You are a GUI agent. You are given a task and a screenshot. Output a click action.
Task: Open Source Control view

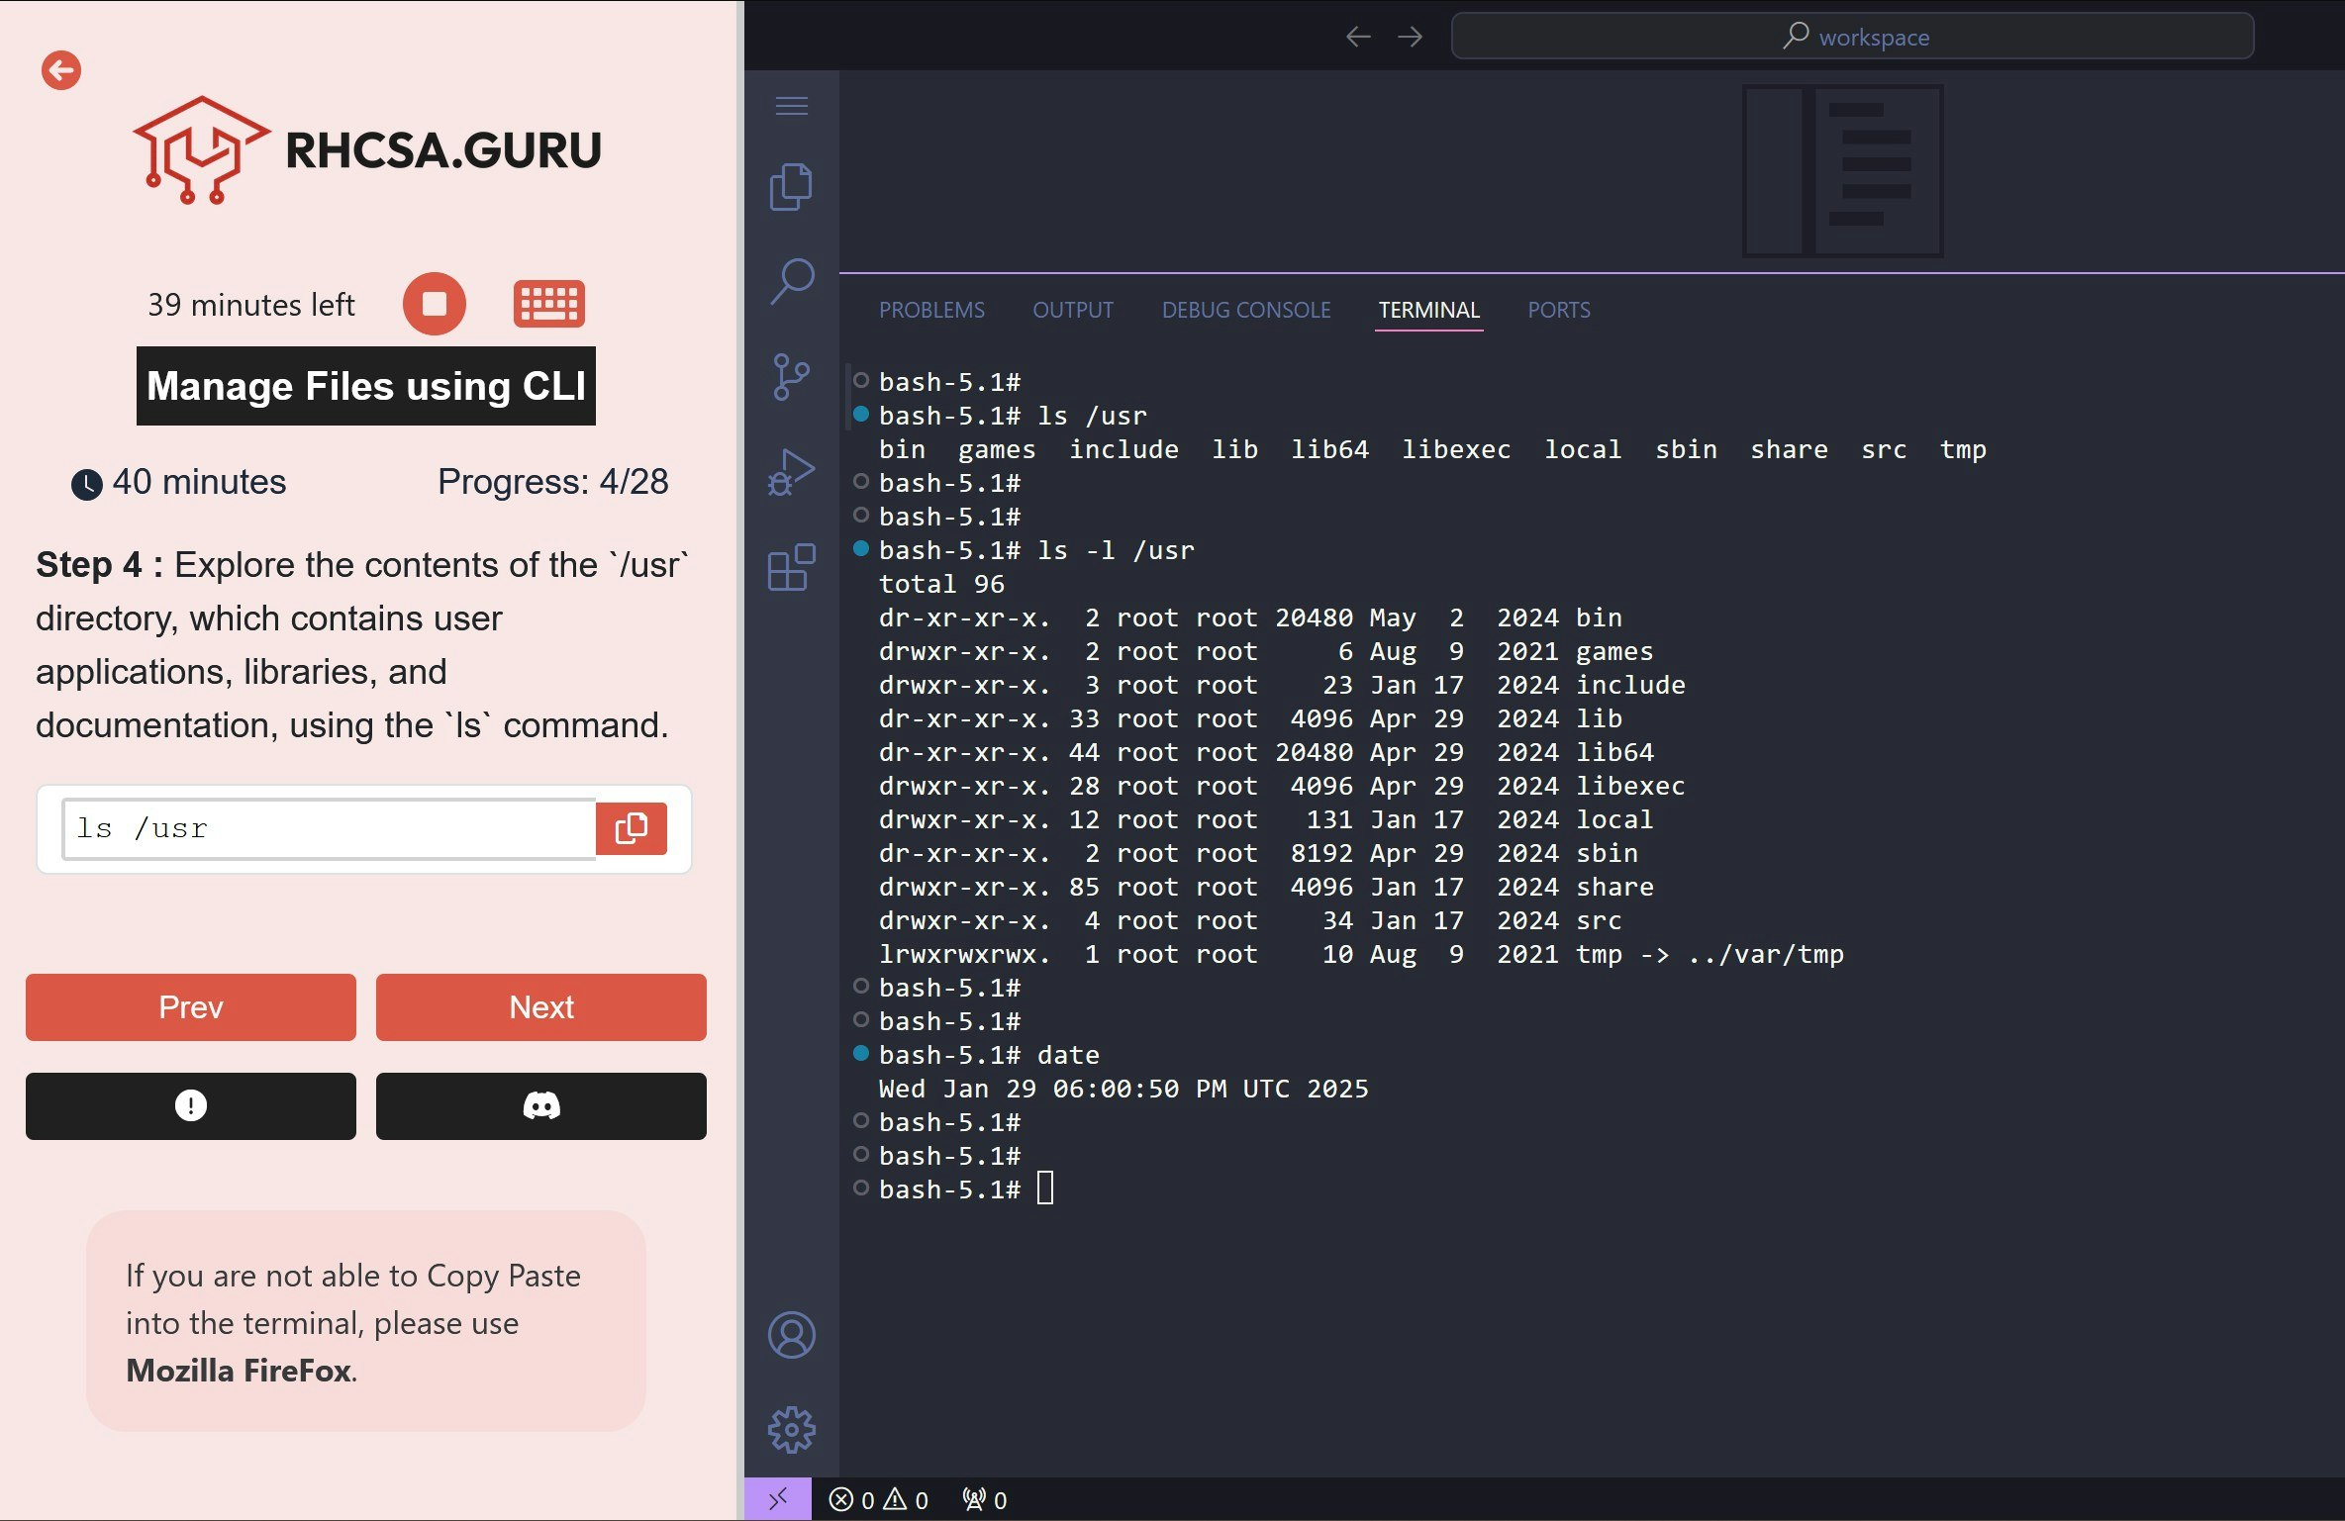point(792,377)
